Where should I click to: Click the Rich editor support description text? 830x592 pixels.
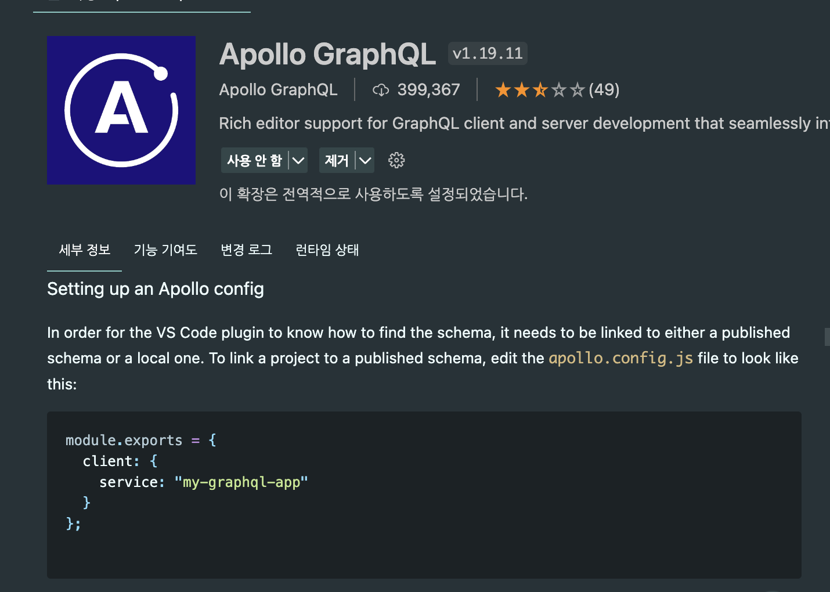point(524,124)
